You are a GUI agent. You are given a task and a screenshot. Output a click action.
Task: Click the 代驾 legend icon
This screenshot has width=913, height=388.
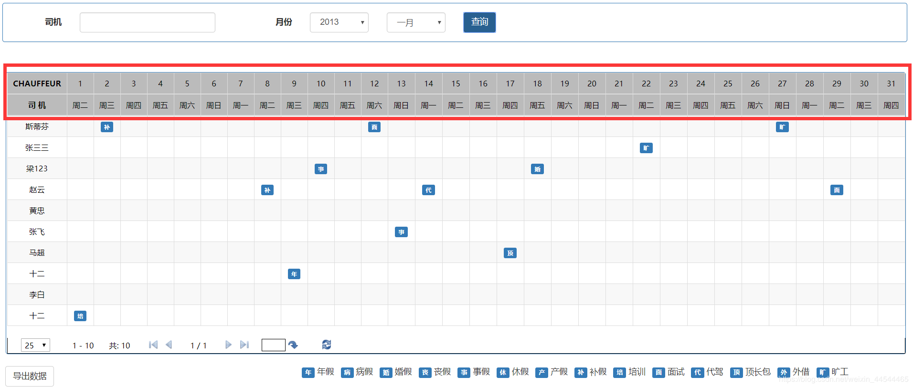click(697, 372)
